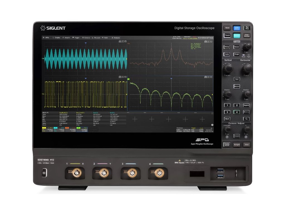Toggle the lit channel 4 key
The image size is (285, 213).
click(x=237, y=112)
